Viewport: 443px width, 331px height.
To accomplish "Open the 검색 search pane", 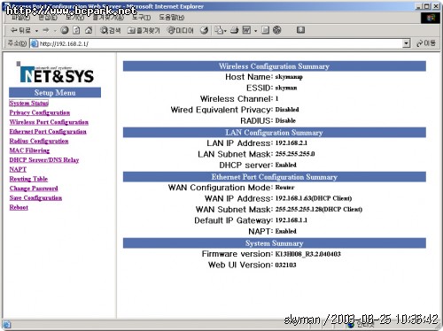I will click(x=110, y=30).
